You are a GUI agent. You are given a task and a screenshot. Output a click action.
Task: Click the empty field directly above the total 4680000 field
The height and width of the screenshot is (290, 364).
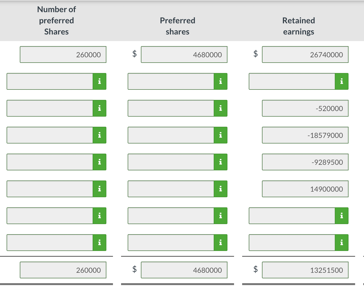[171, 243]
